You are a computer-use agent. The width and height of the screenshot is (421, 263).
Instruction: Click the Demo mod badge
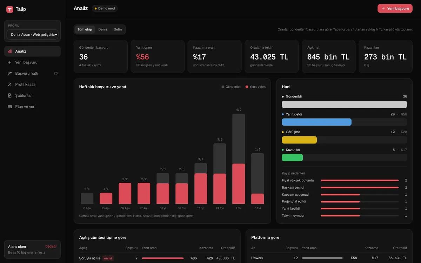(x=105, y=8)
